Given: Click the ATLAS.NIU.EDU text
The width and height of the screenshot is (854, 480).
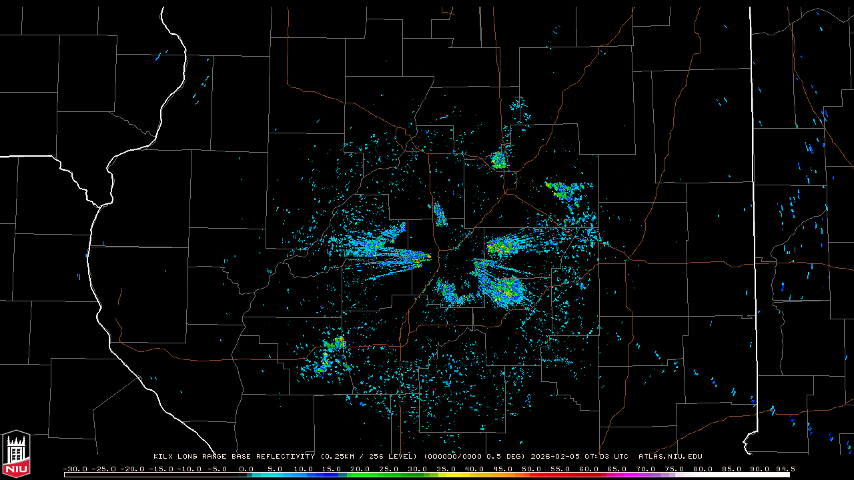Looking at the screenshot, I should (670, 457).
